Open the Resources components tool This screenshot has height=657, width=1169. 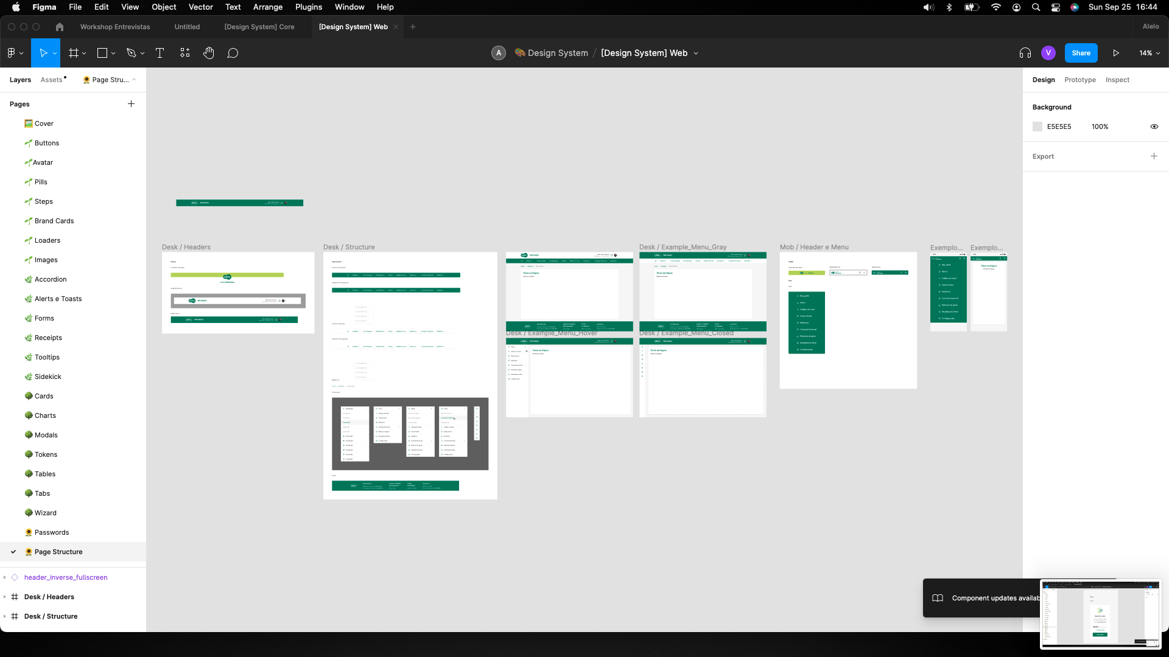pyautogui.click(x=185, y=53)
